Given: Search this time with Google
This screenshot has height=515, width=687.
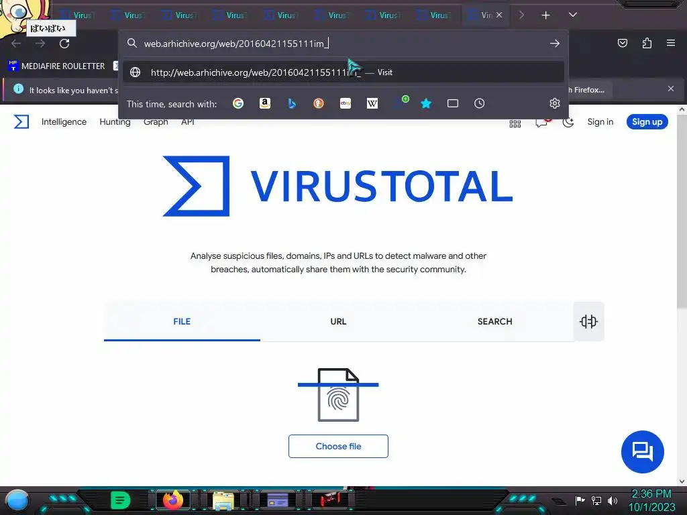Looking at the screenshot, I should click(238, 103).
